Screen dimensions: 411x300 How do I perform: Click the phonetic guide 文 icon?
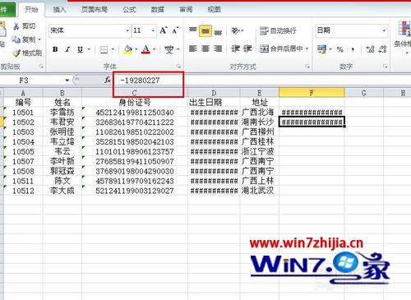click(169, 49)
